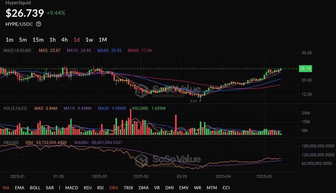Click the MAOBV: 80,691,094.2337 value
The width and height of the screenshot is (336, 193).
(98, 143)
